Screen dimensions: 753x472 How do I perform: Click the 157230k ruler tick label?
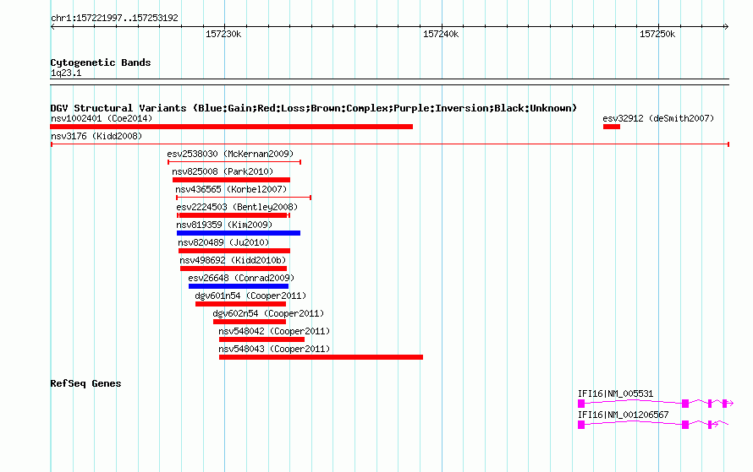point(223,34)
